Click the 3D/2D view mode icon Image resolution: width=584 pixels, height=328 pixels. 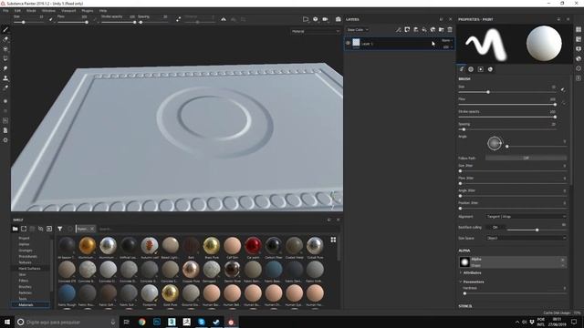[x=306, y=19]
